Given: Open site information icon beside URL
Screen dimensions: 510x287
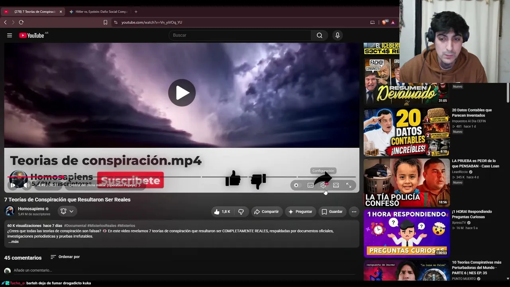Looking at the screenshot, I should 116,22.
